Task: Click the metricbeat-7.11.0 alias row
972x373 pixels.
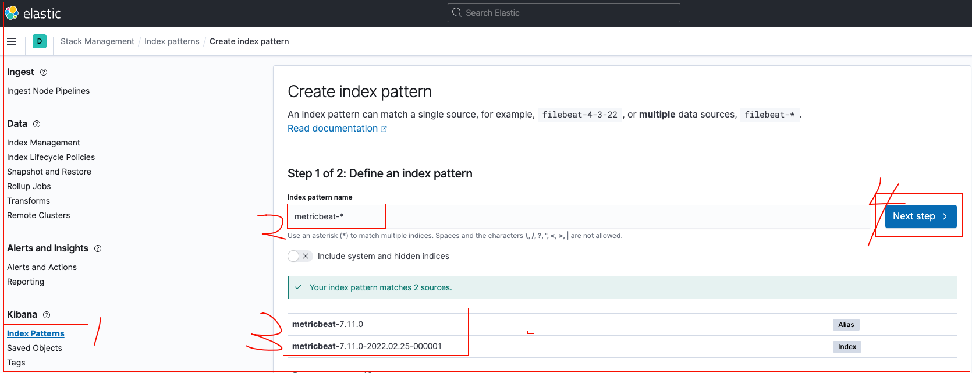Action: click(x=622, y=325)
